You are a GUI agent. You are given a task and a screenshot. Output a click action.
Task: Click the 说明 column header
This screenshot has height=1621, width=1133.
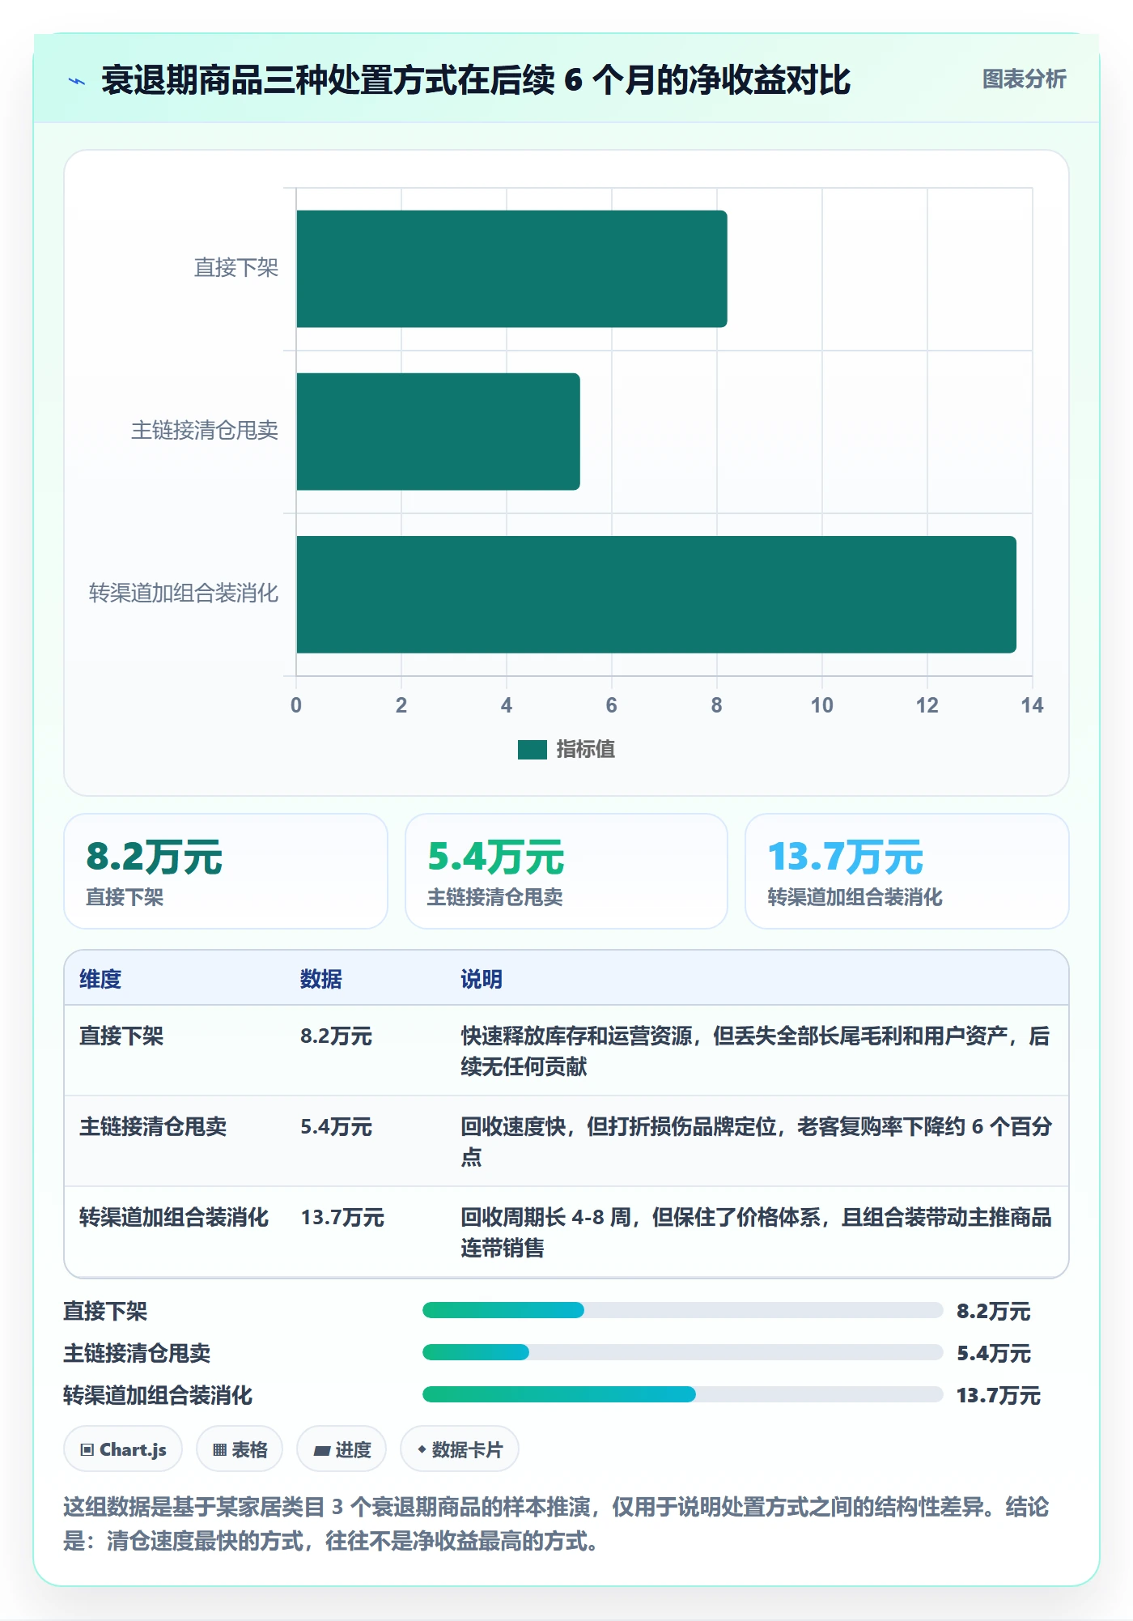tap(482, 979)
